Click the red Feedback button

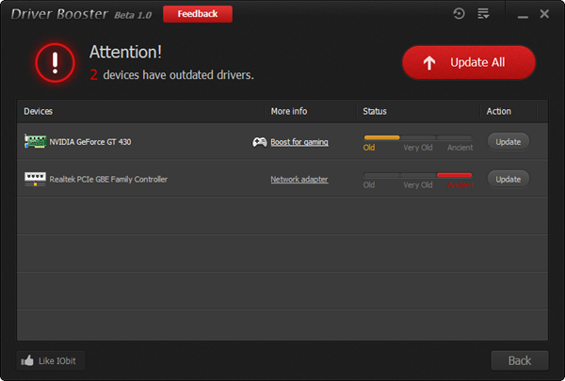198,14
